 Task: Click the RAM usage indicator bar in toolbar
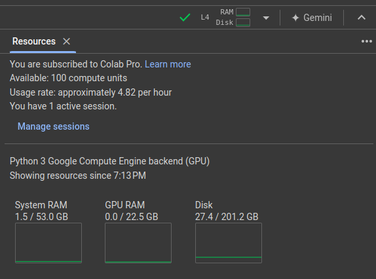tap(243, 12)
